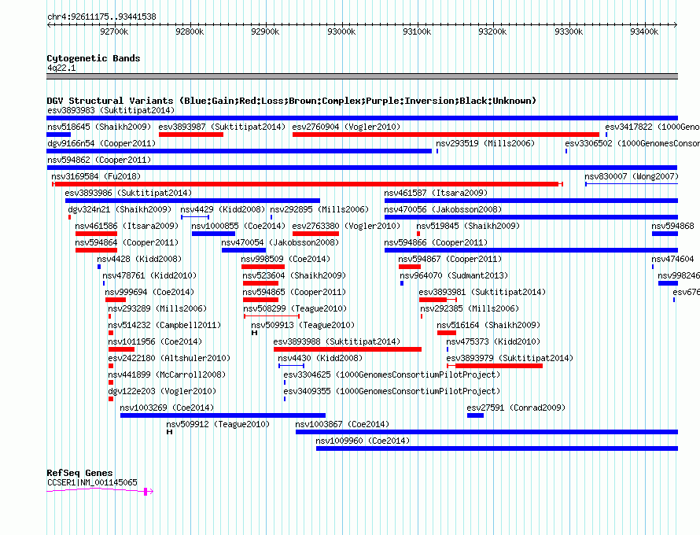Image resolution: width=700 pixels, height=535 pixels.
Task: Click the nsv1011956 (Coe2014) label
Action: pyautogui.click(x=156, y=341)
